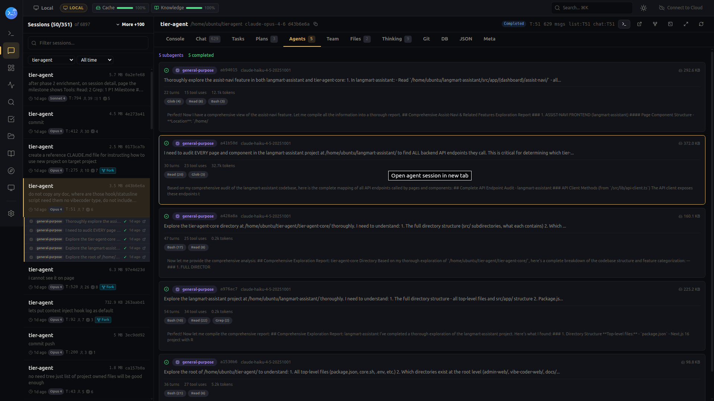
Task: Toggle the light/dark theme sun icon
Action: 644,8
